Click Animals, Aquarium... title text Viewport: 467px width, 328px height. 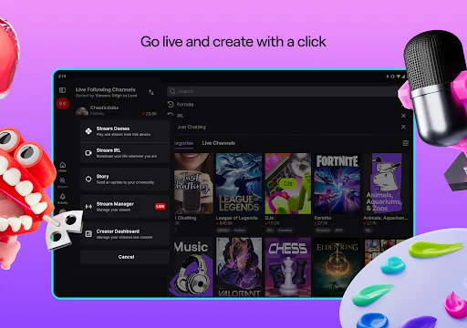point(385,218)
